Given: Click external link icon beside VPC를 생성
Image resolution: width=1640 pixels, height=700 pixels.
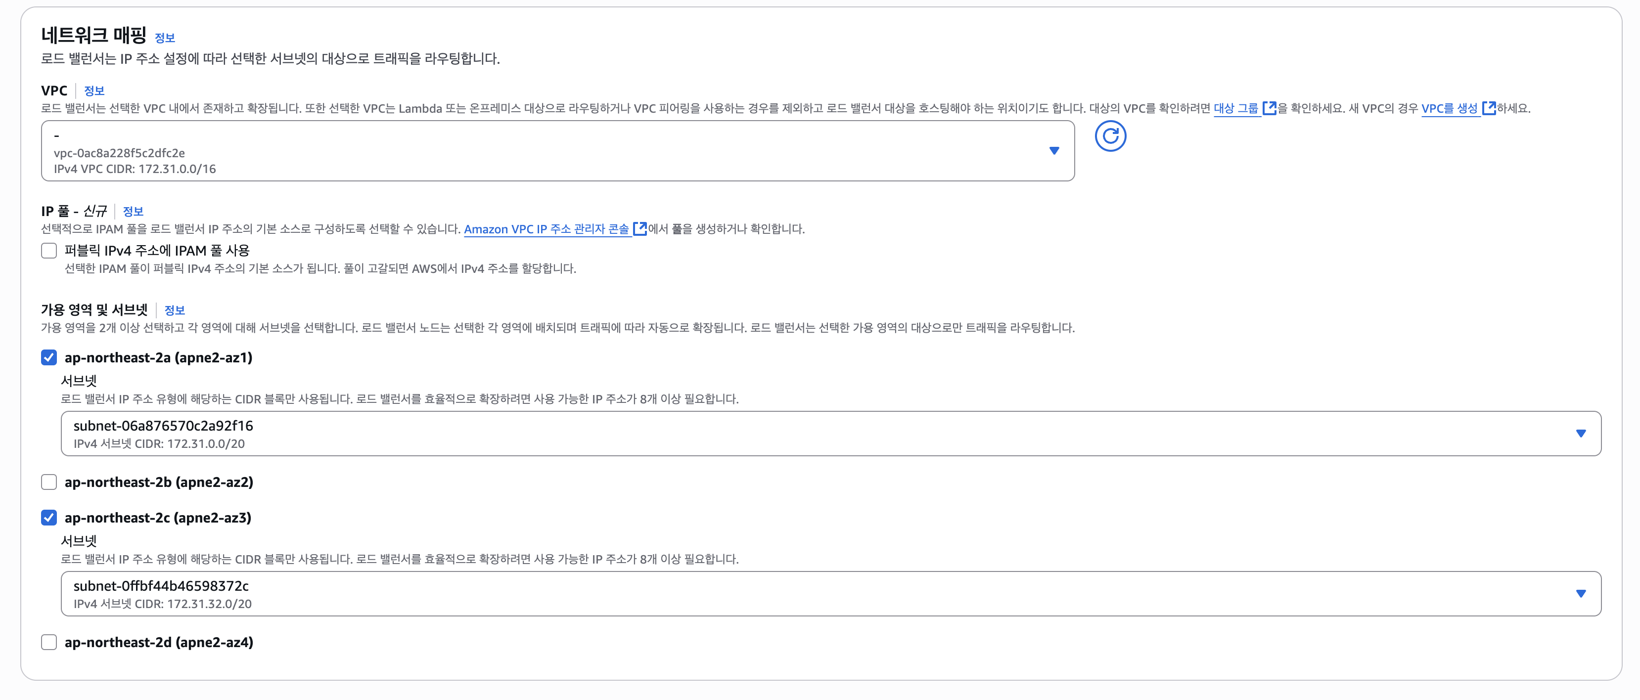Looking at the screenshot, I should [1489, 108].
